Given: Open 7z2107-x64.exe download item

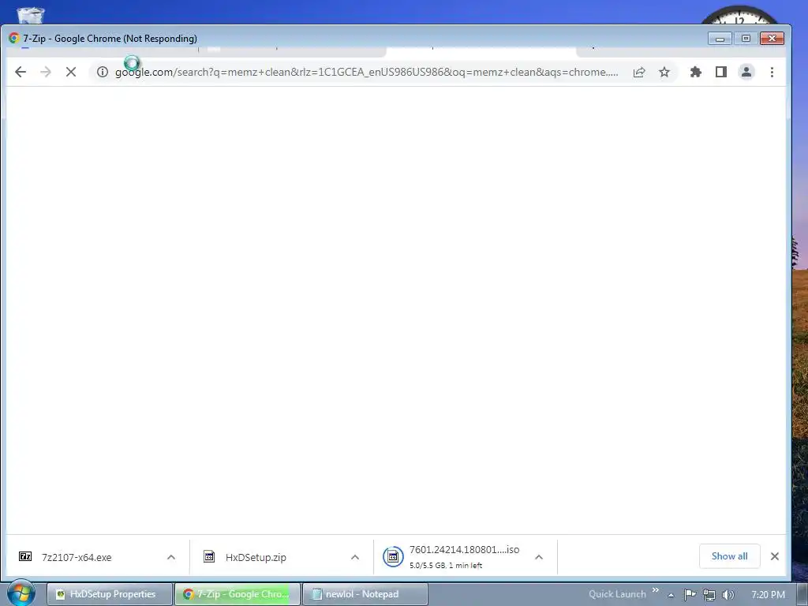Looking at the screenshot, I should click(77, 557).
